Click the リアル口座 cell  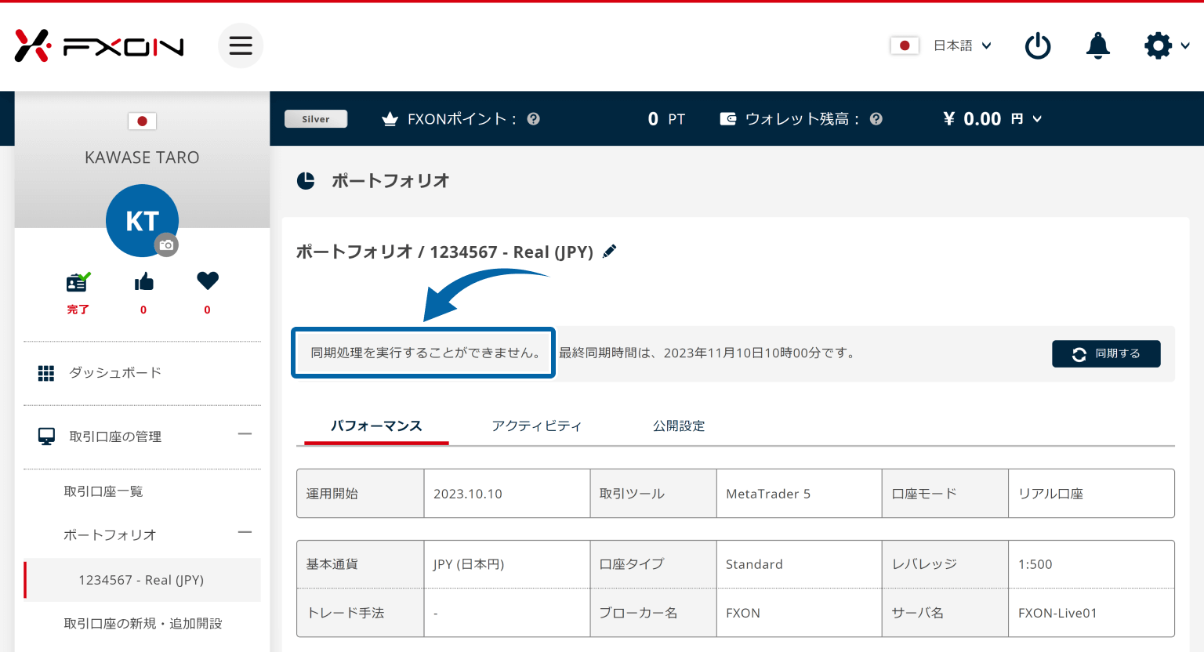[x=1091, y=494]
